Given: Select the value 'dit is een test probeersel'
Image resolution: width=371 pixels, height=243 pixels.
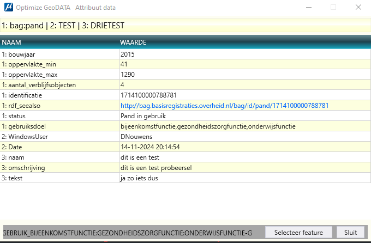Looking at the screenshot, I should 245,168.
